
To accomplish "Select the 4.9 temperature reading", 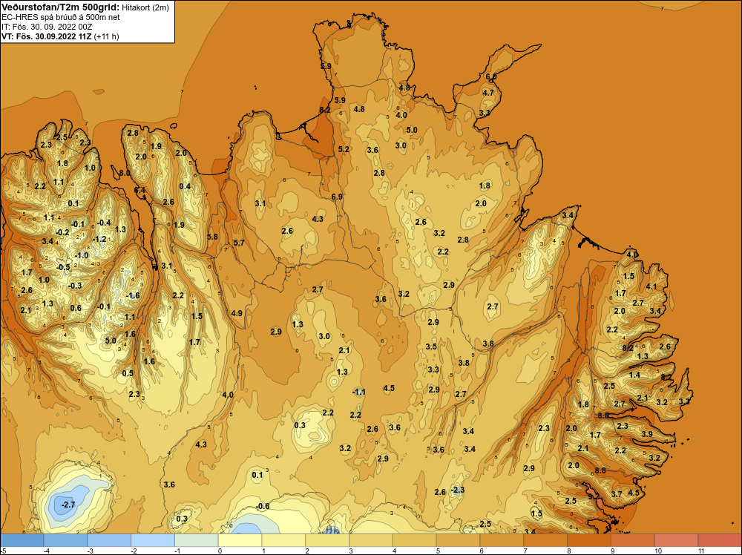I will (237, 313).
